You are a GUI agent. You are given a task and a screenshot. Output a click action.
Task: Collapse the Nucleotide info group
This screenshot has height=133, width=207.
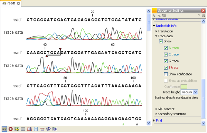(154, 26)
